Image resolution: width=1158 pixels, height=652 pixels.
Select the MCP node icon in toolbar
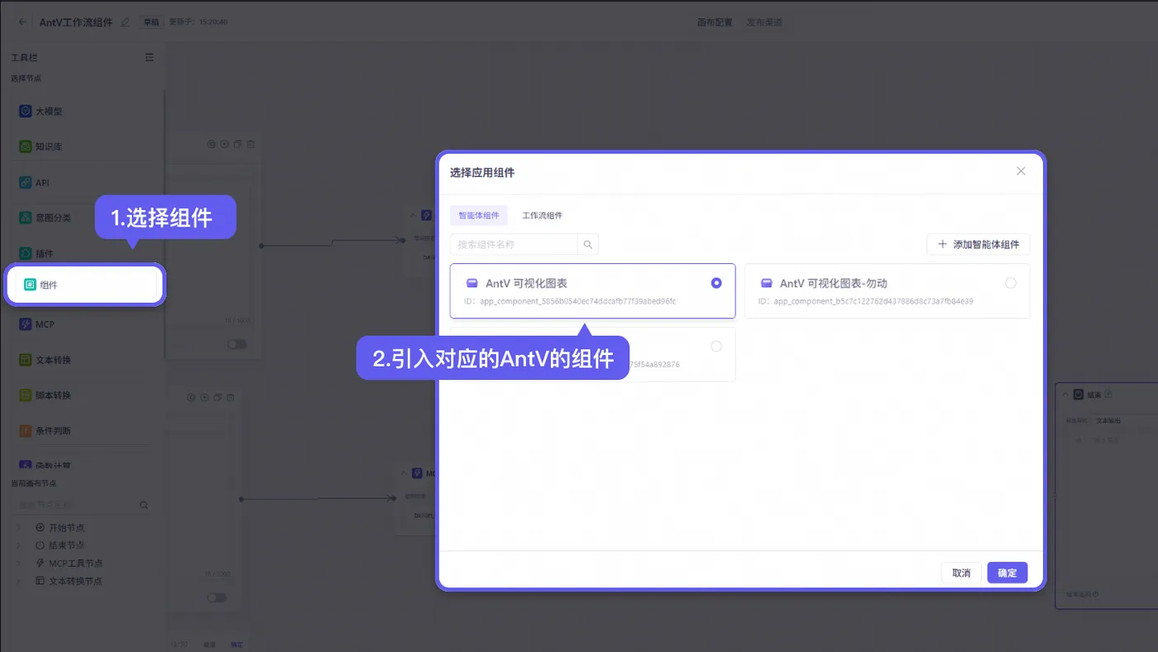point(26,324)
